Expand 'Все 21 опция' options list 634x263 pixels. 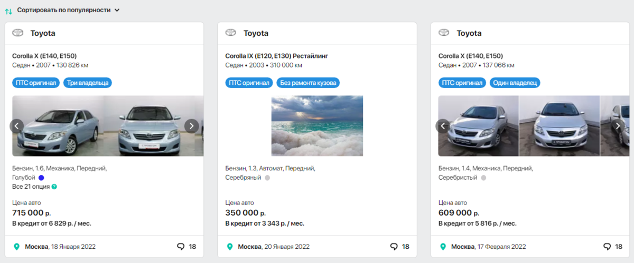tap(31, 187)
